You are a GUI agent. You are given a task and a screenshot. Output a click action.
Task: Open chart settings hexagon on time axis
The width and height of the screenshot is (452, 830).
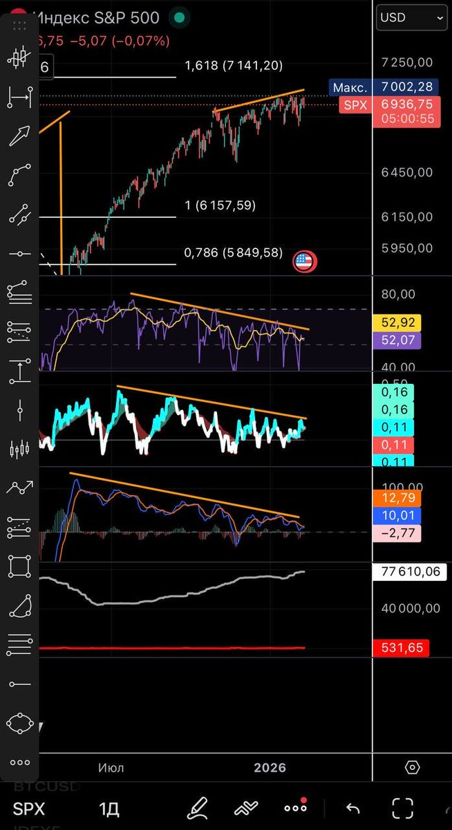(x=413, y=768)
